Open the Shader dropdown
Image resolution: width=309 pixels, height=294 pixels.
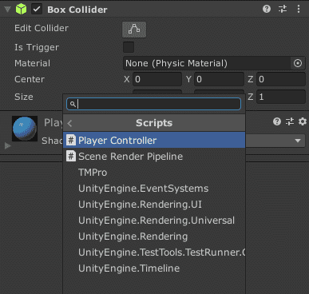click(x=275, y=141)
